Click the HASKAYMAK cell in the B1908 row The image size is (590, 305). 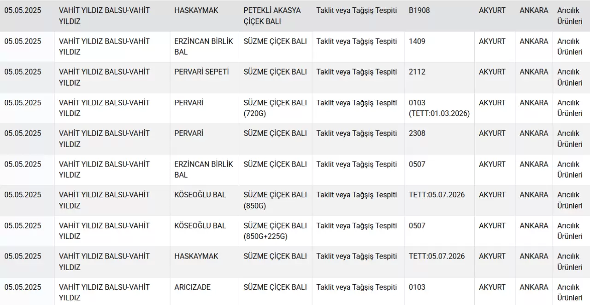[196, 10]
